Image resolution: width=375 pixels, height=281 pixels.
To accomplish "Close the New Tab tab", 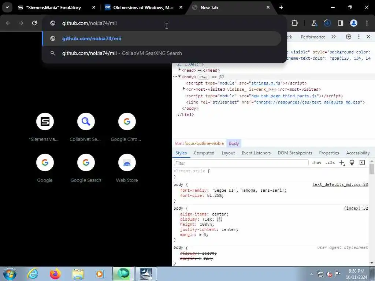I will (268, 7).
